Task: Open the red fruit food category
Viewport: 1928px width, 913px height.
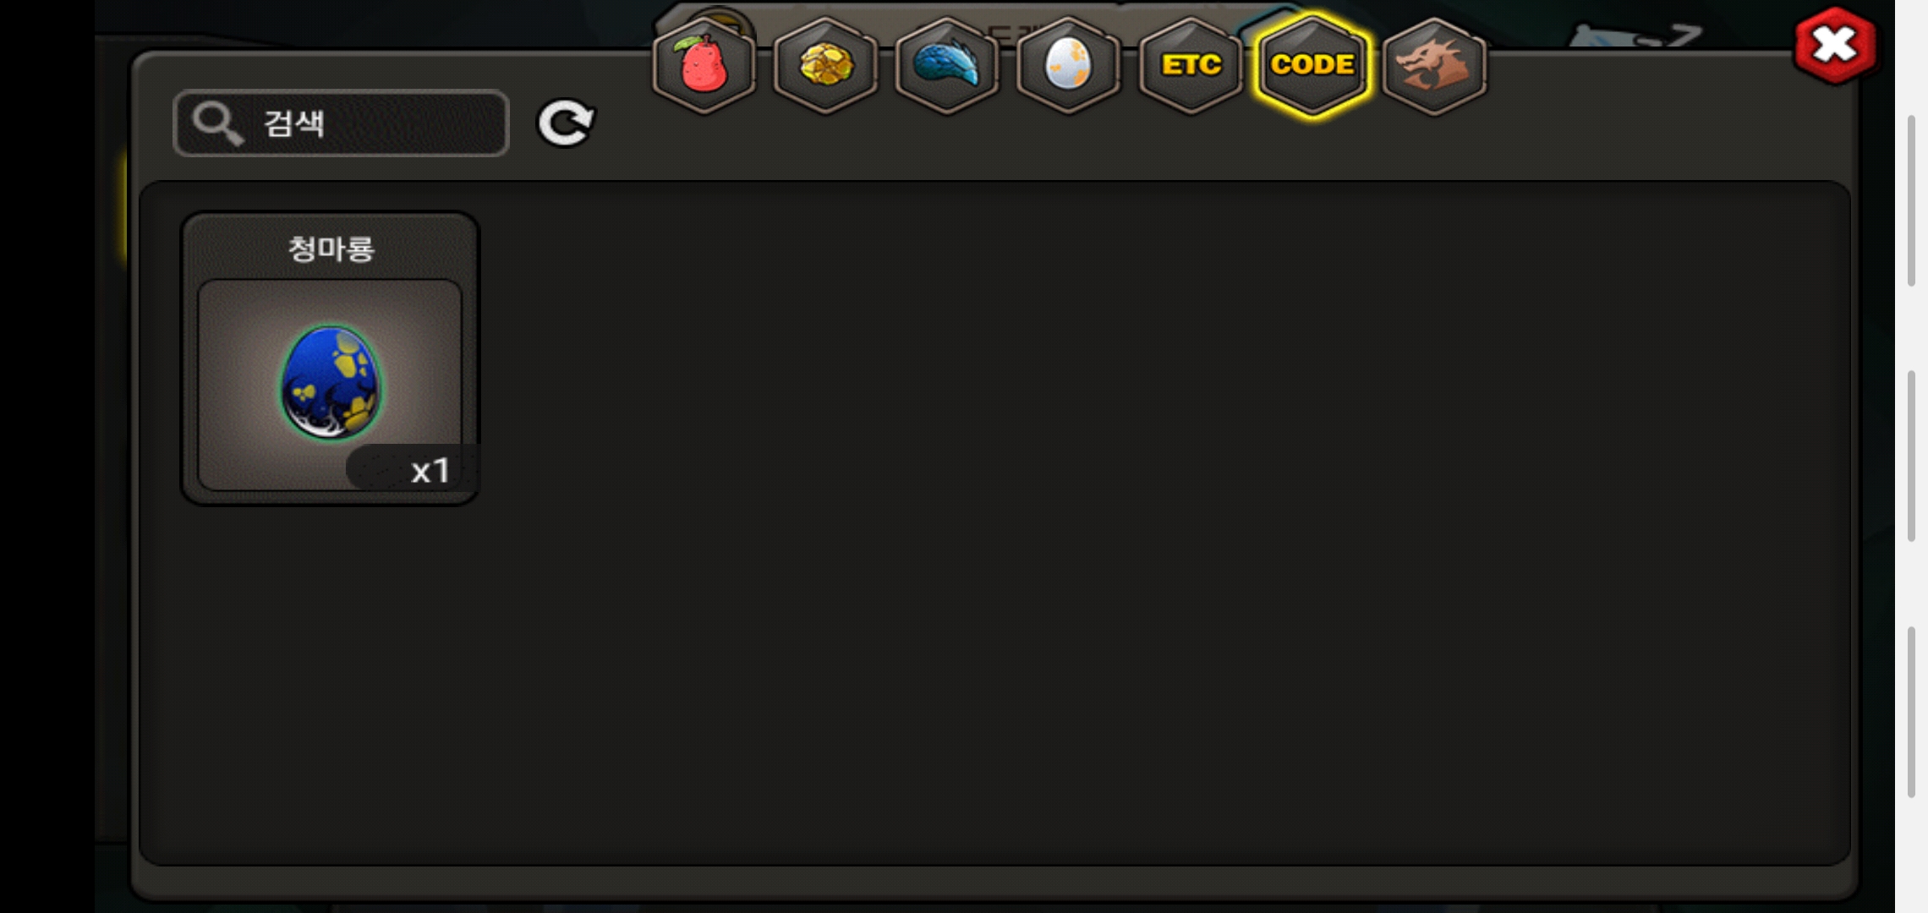Action: click(704, 65)
